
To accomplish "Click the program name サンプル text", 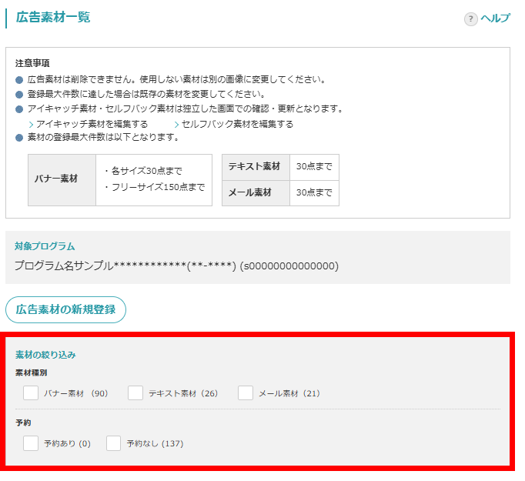I will click(x=176, y=266).
